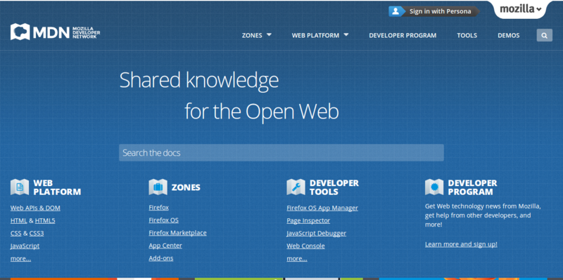Expand the Zones menu arrow
Image resolution: width=563 pixels, height=280 pixels.
[x=269, y=34]
